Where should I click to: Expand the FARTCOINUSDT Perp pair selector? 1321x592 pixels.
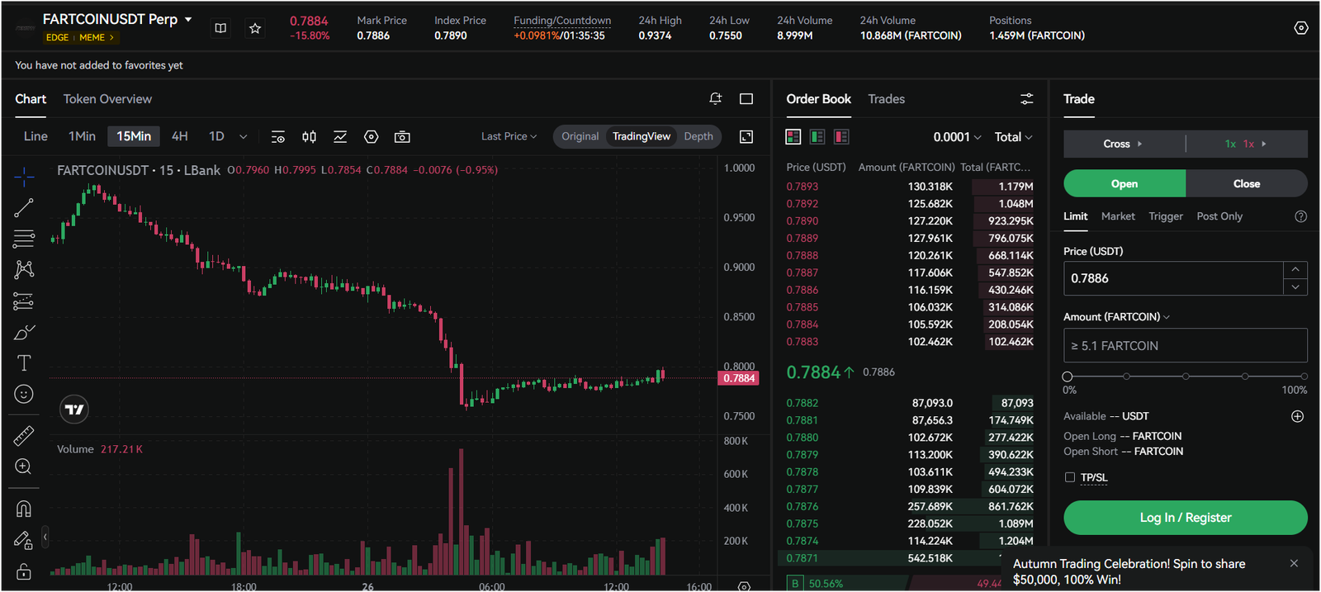188,19
